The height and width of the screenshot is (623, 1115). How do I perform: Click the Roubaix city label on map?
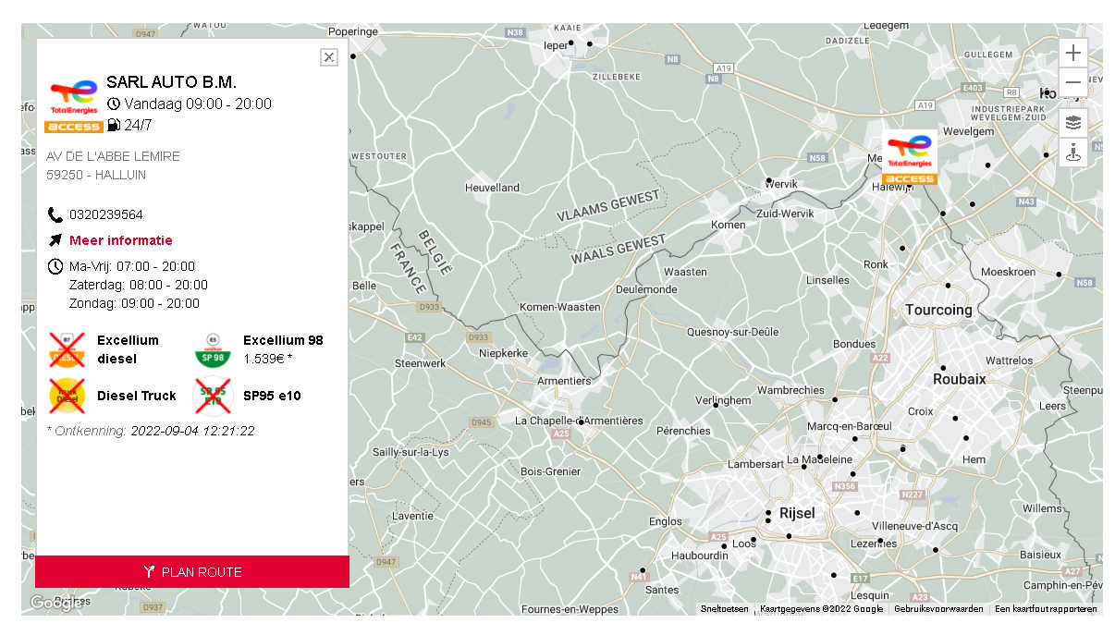pos(960,379)
